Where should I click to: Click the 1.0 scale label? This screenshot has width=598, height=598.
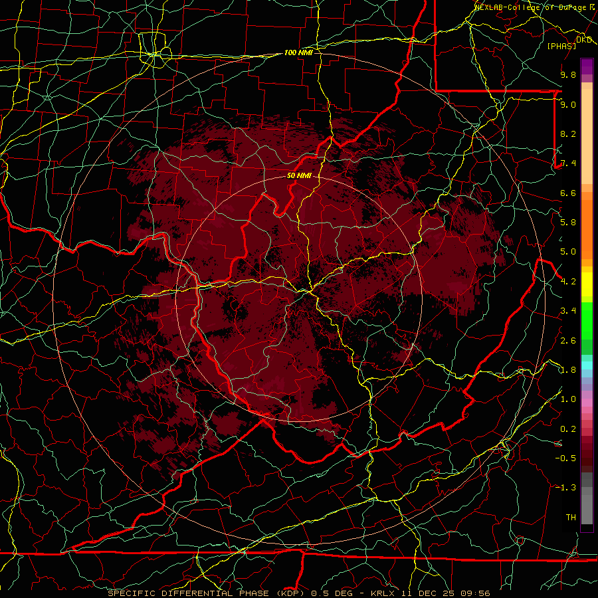point(568,399)
